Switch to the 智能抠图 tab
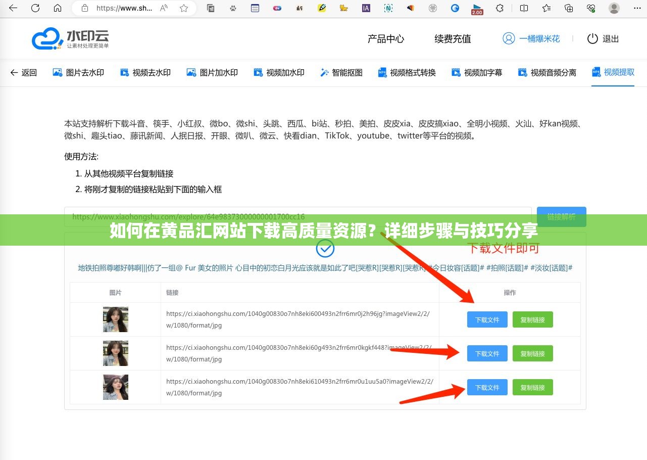This screenshot has height=460, width=647. 341,73
